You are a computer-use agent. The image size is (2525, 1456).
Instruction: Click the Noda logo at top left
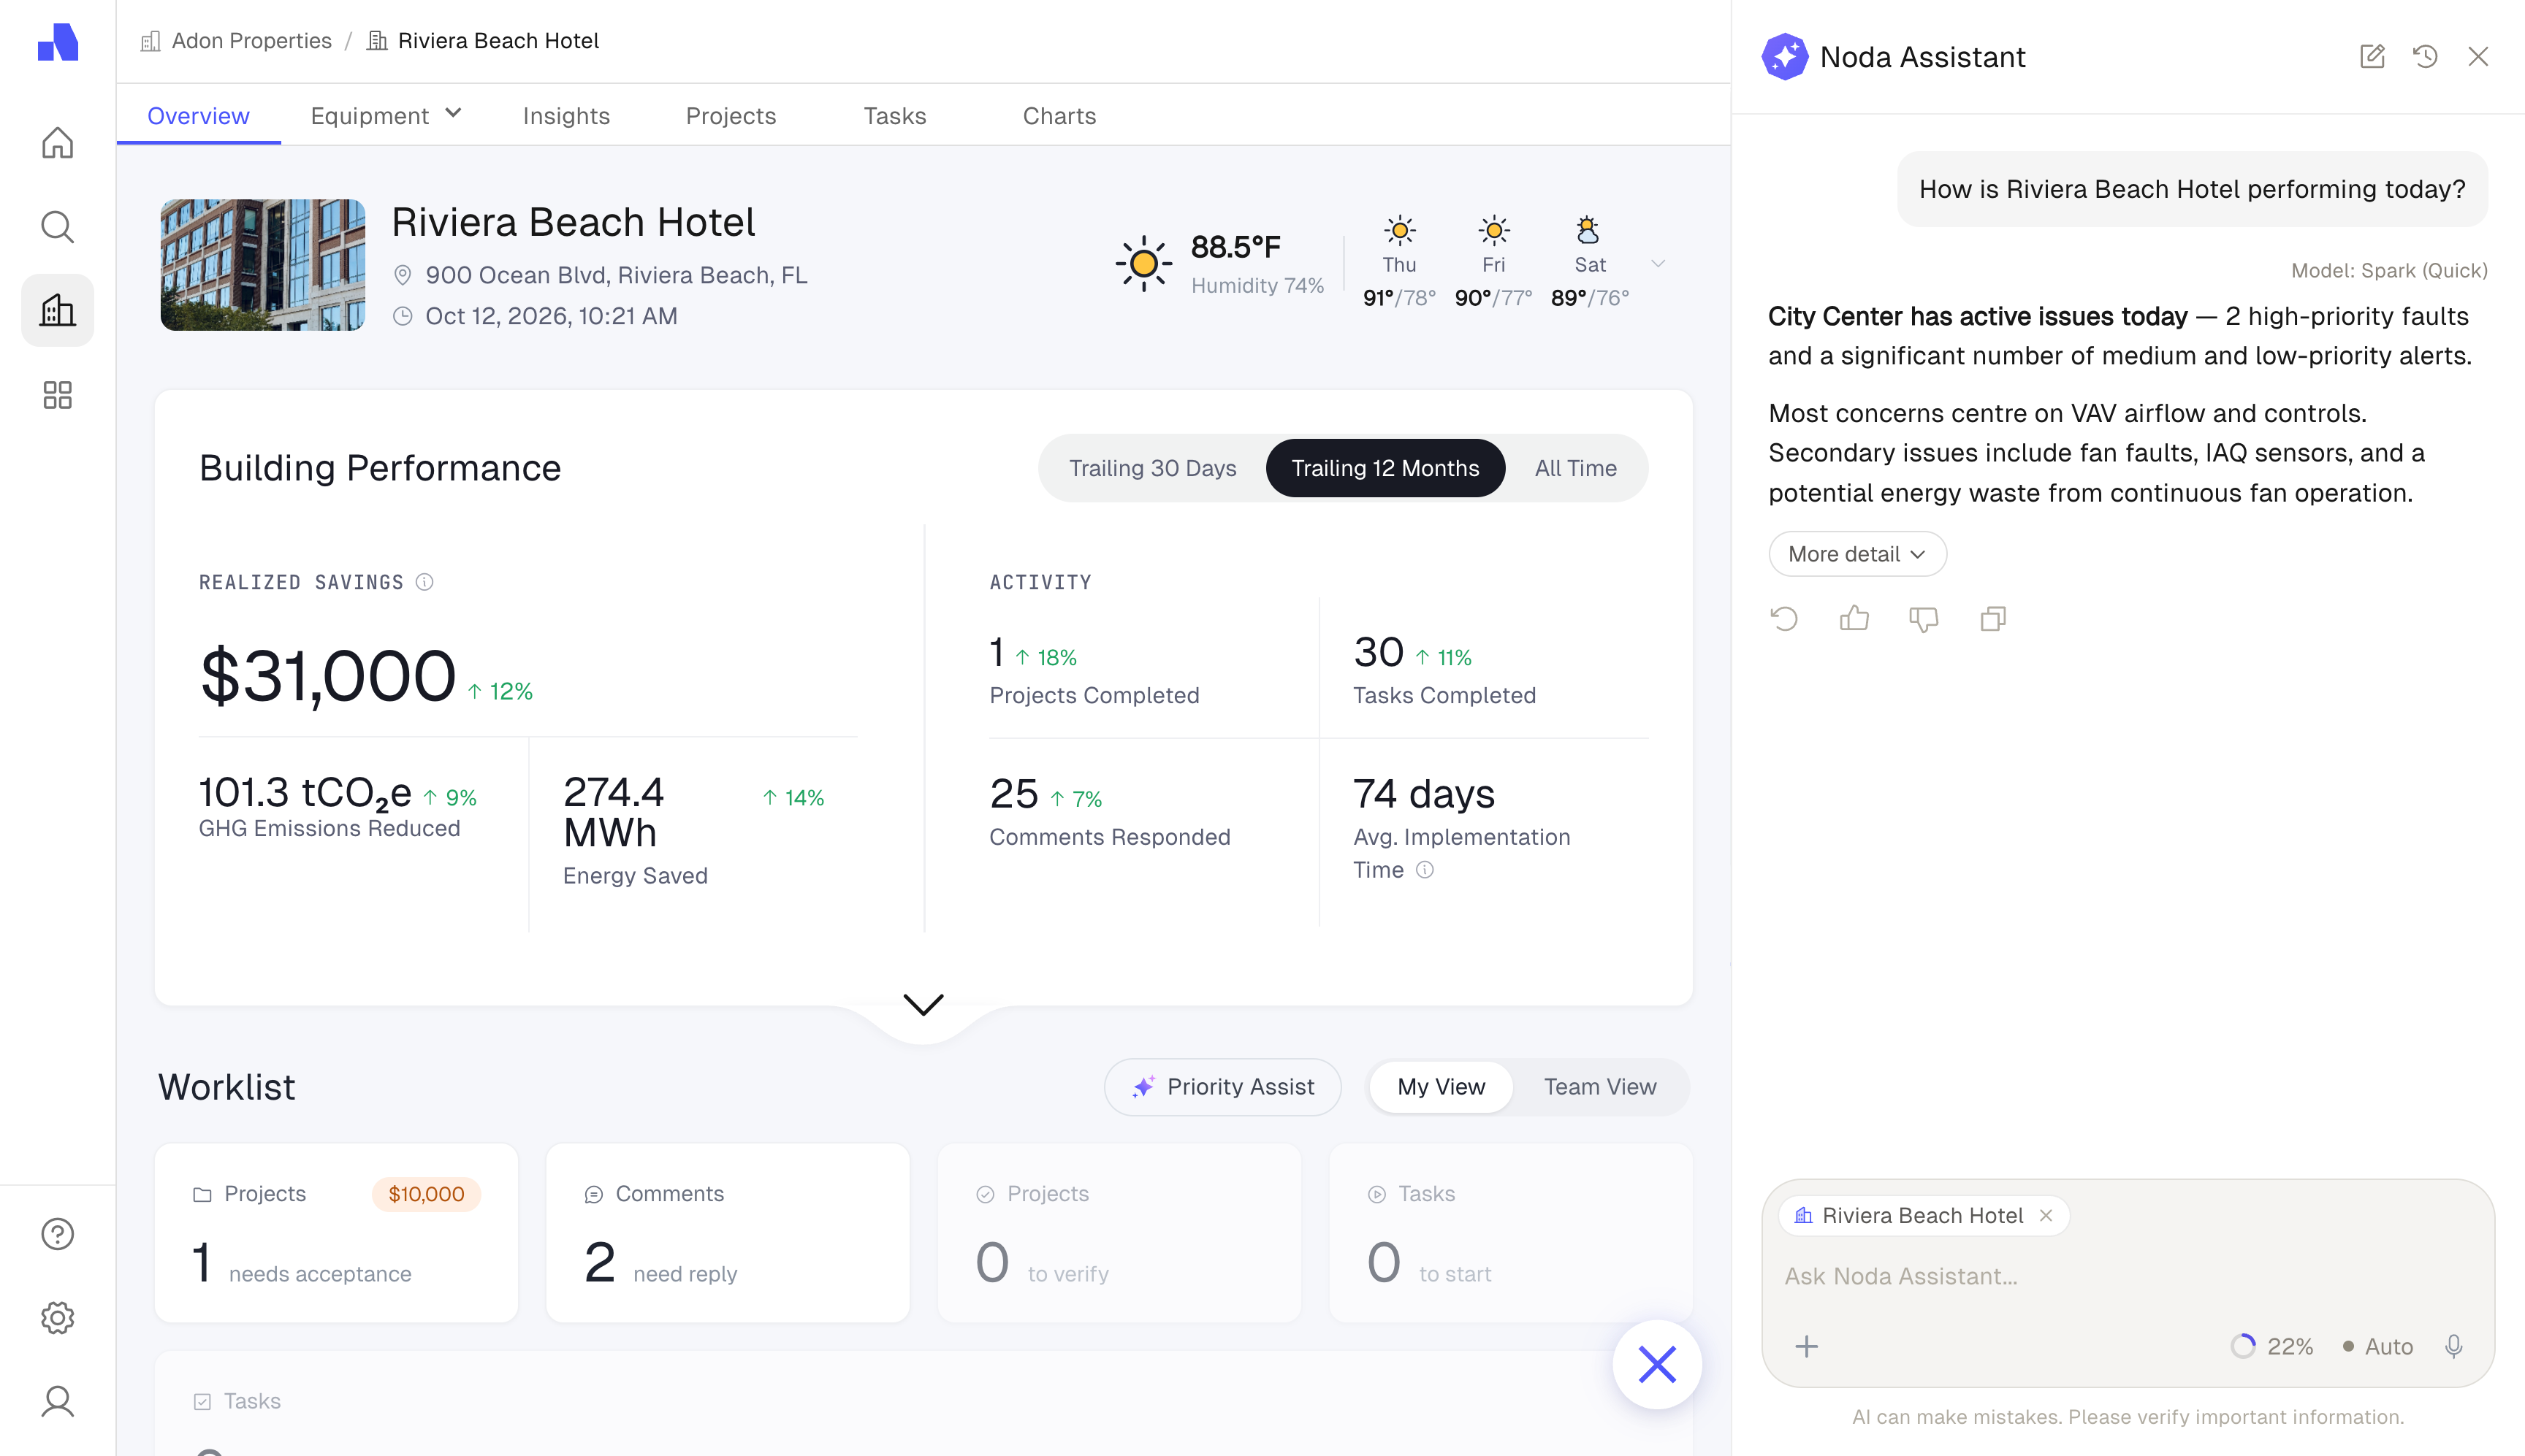click(57, 42)
